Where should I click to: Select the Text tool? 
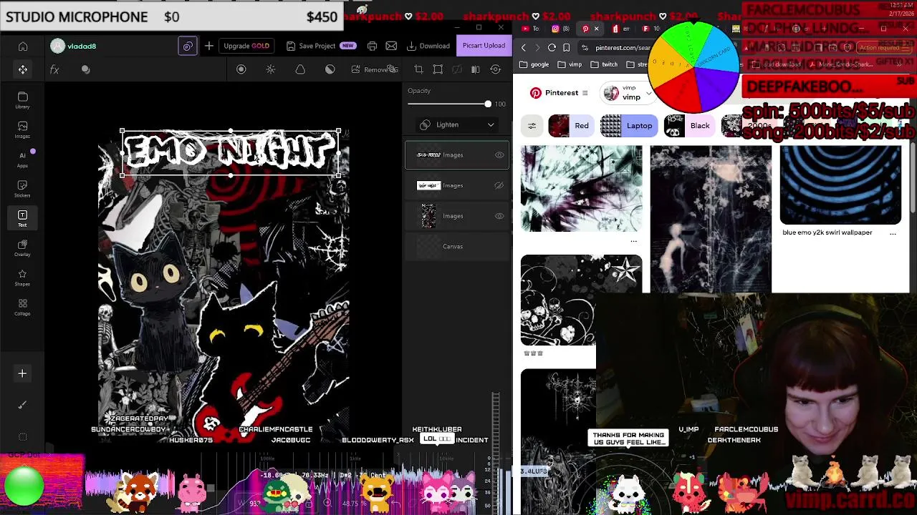(23, 219)
